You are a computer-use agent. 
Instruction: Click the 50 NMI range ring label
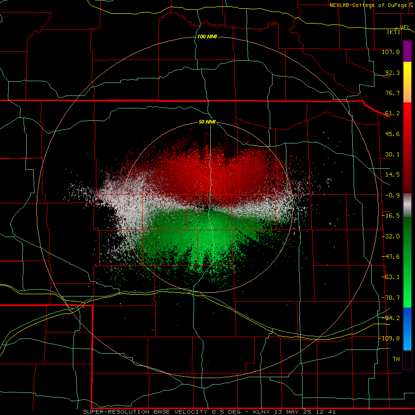coord(207,122)
